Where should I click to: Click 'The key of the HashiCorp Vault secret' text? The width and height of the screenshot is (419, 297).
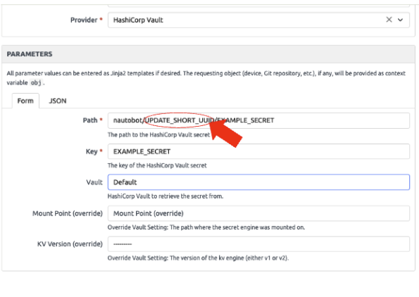click(x=157, y=165)
